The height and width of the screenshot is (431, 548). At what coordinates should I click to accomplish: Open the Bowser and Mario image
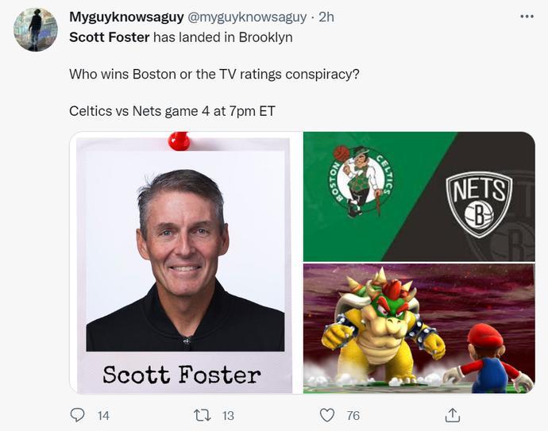coord(419,329)
